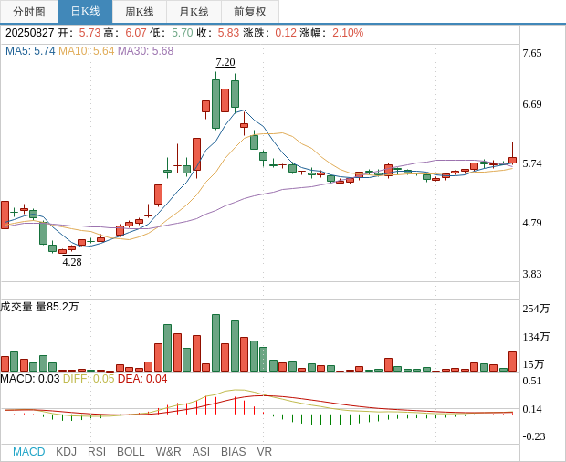Click the rightmost red volume bar
Screen dimensions: 566x462
[x=512, y=361]
